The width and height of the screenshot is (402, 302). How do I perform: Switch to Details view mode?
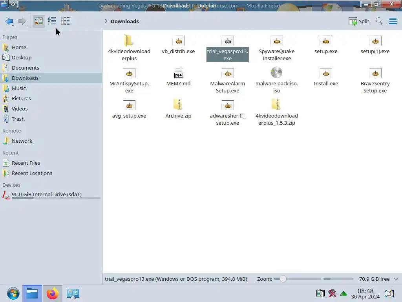pyautogui.click(x=66, y=21)
